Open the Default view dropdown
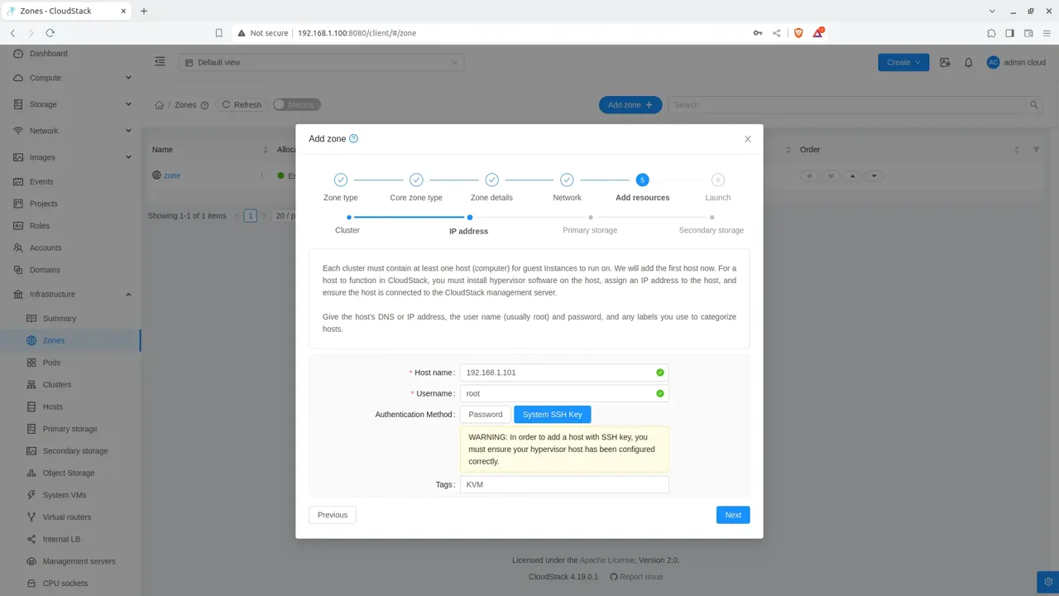This screenshot has width=1059, height=596. point(321,62)
